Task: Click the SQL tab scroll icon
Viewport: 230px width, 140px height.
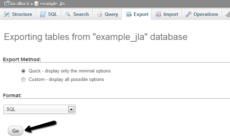Action: click(x=43, y=14)
